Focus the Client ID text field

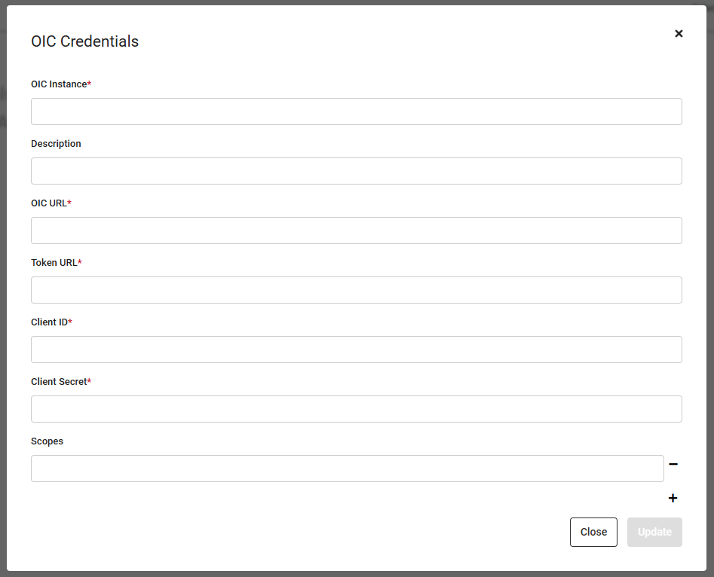(357, 350)
